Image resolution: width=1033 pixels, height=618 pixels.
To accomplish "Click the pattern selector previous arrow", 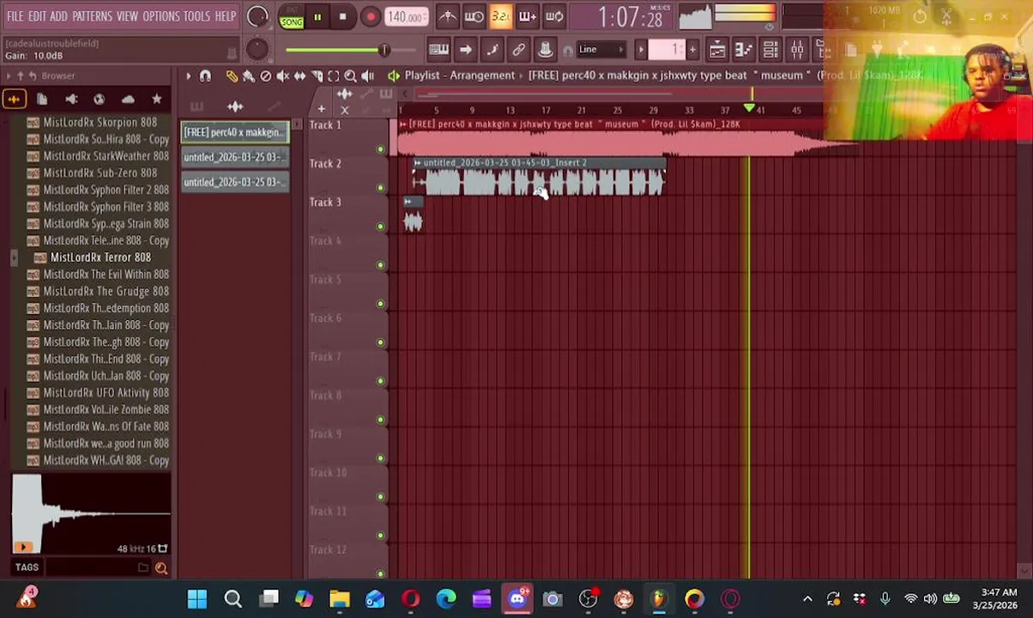I will coord(641,50).
